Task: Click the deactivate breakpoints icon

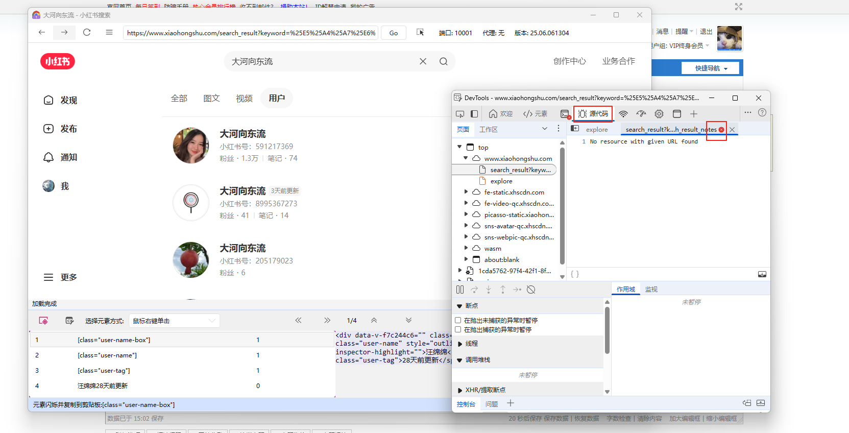Action: click(531, 290)
